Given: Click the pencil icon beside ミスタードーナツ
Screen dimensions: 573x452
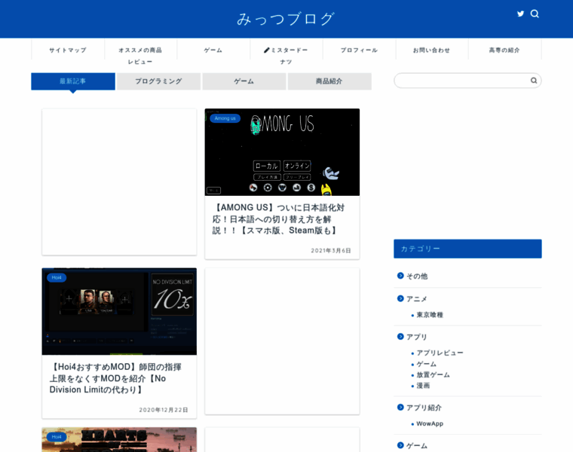Looking at the screenshot, I should click(267, 50).
